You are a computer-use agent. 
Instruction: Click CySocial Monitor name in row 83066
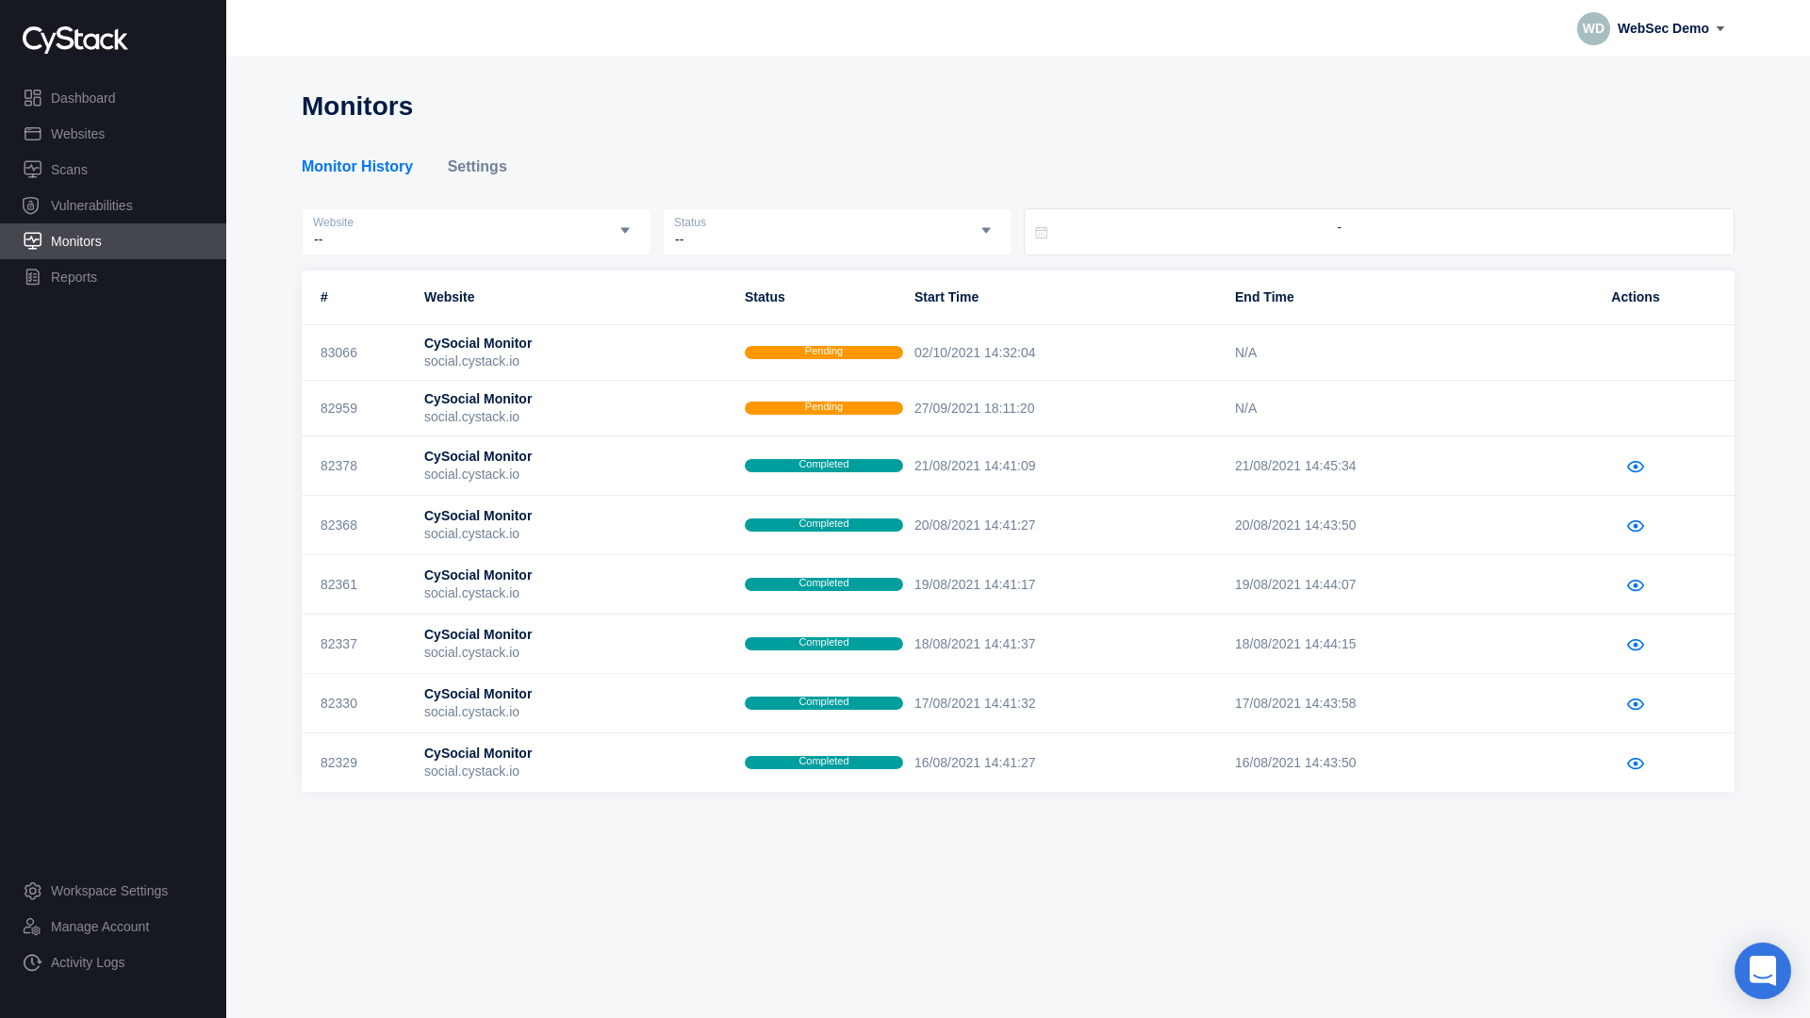478,343
